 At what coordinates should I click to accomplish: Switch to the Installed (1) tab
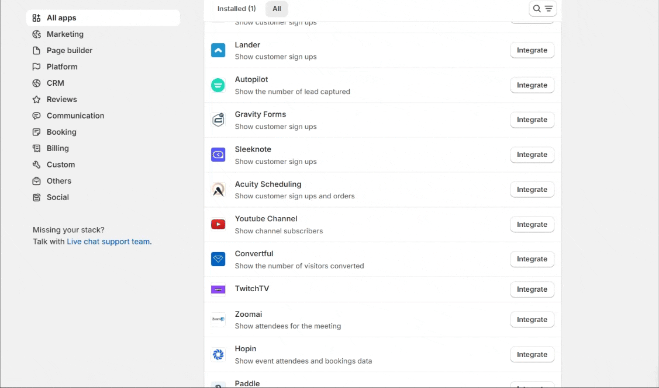(x=236, y=9)
